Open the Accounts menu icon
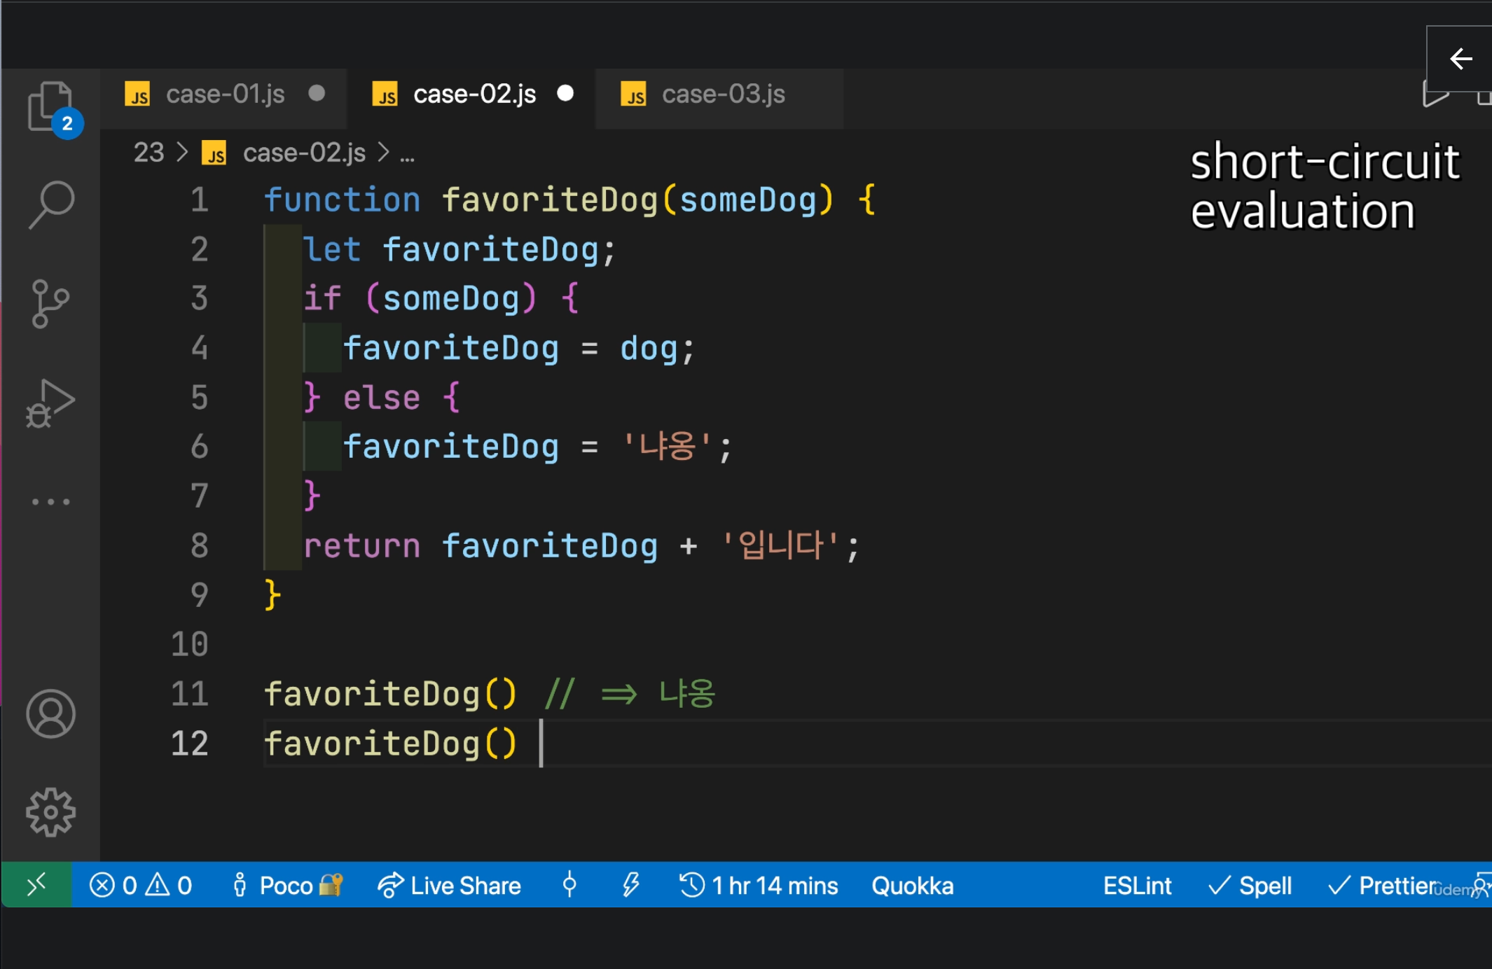 [50, 714]
